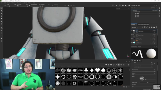
Task: Toggle size pen pressure button
Action: click(18, 5)
